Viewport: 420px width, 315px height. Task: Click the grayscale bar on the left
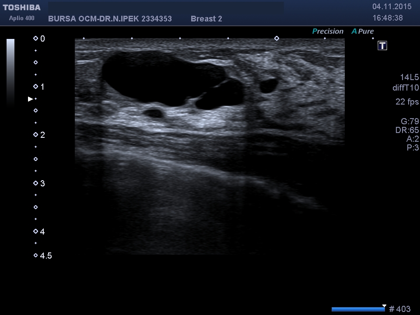click(x=10, y=72)
